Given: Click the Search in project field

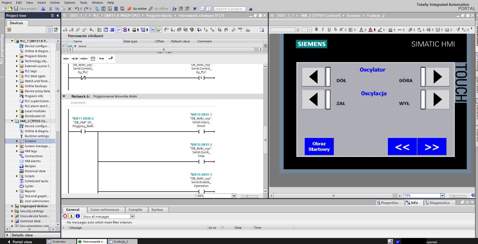Looking at the screenshot, I should [229, 9].
